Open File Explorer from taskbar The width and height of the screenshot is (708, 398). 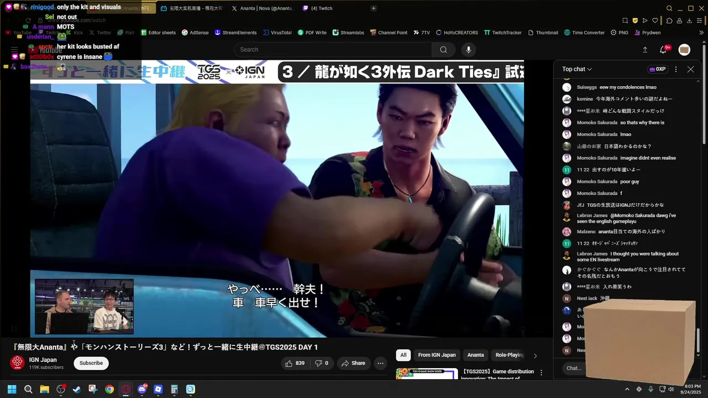tap(44, 389)
